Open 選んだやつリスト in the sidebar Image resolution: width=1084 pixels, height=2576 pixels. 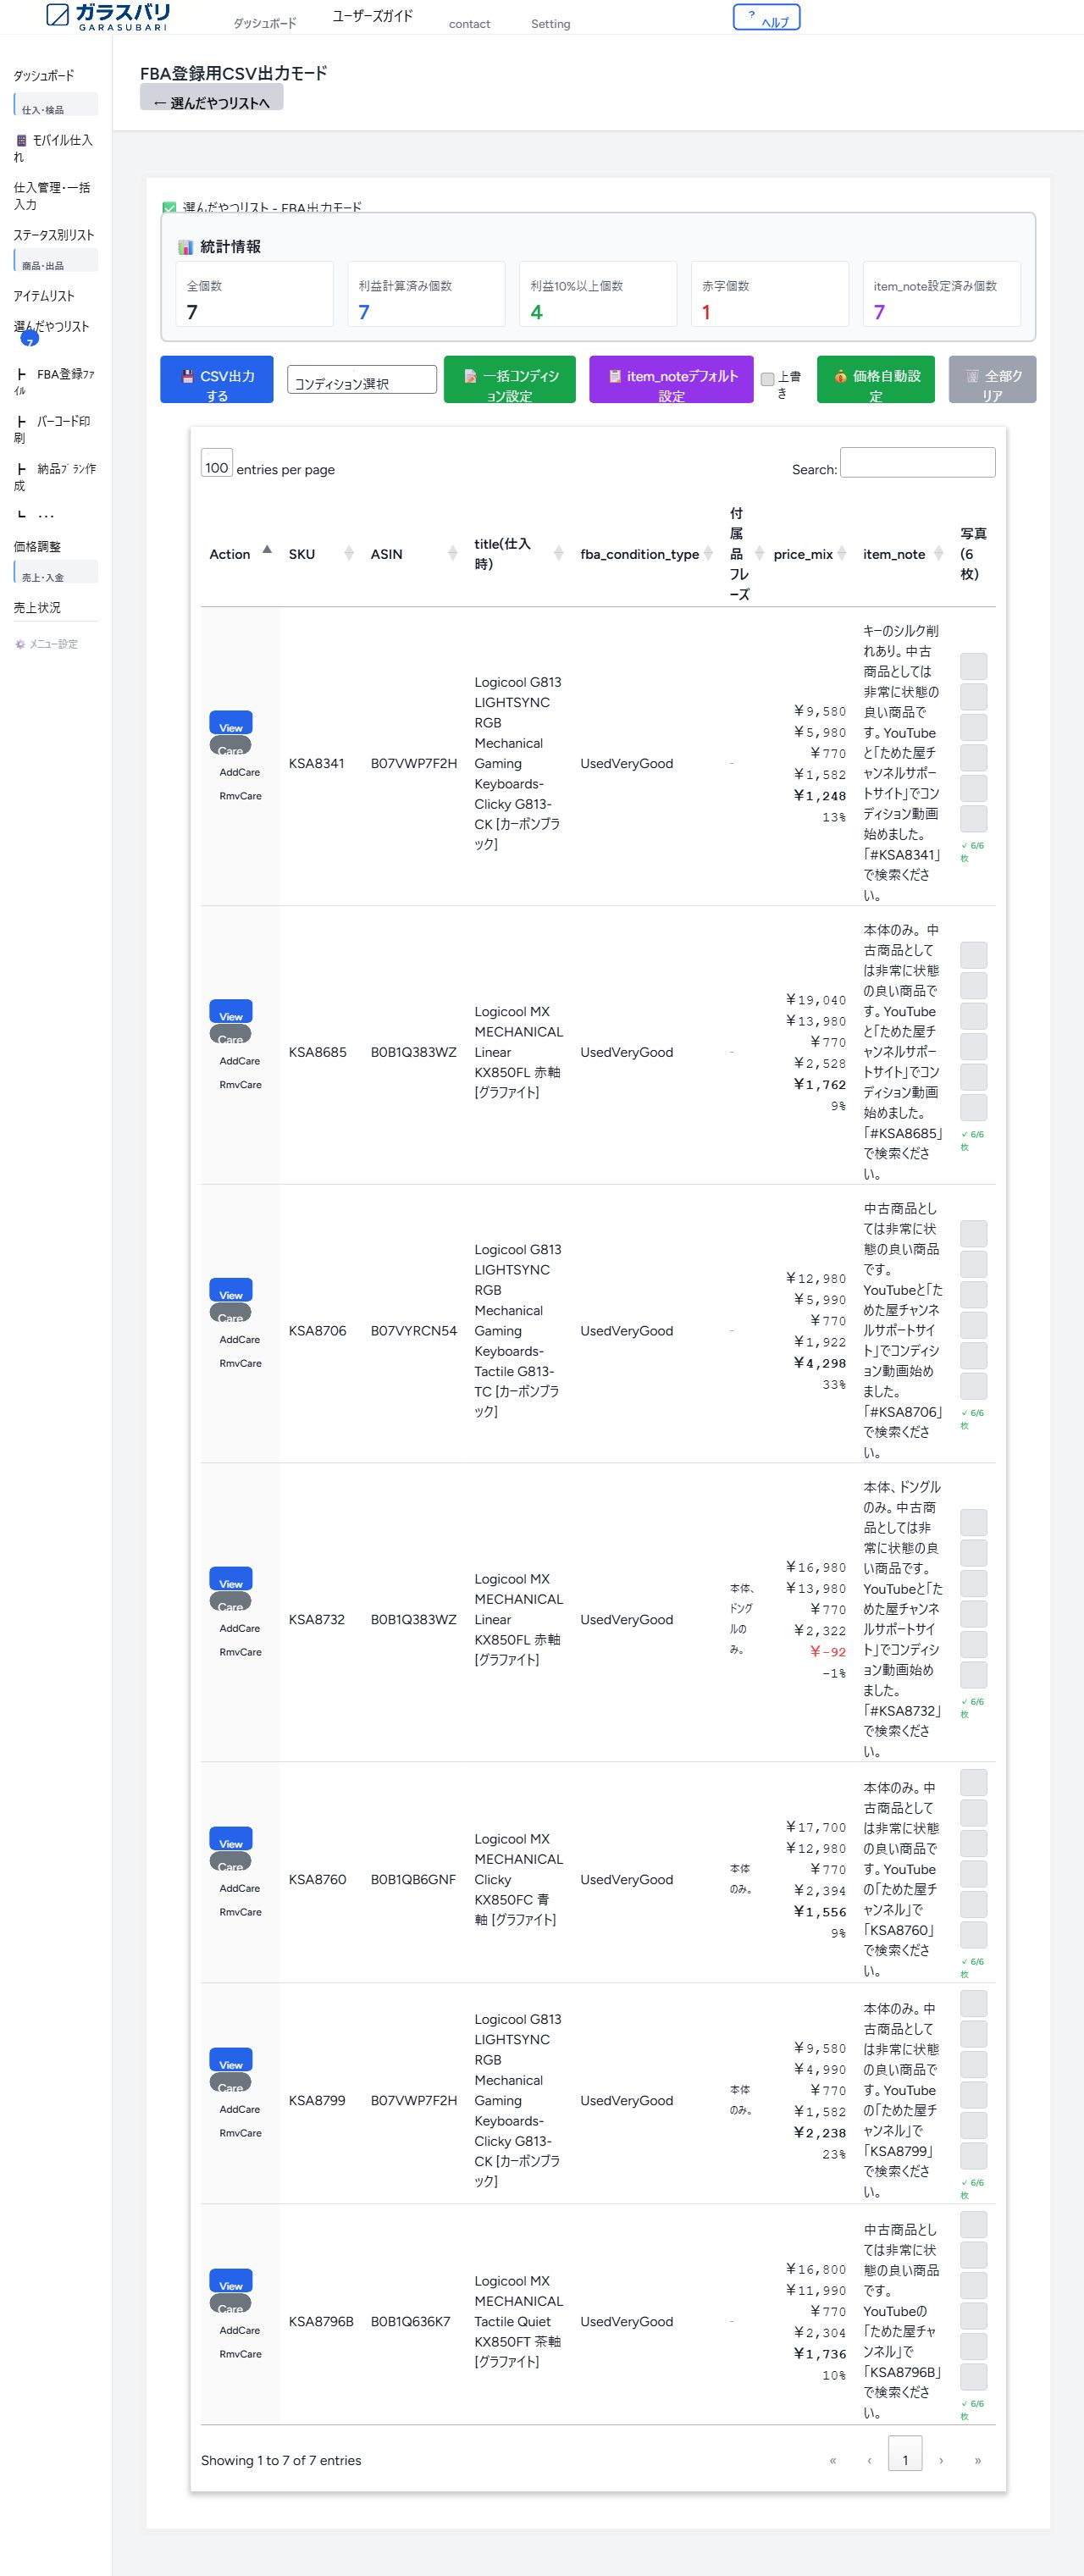tap(51, 327)
